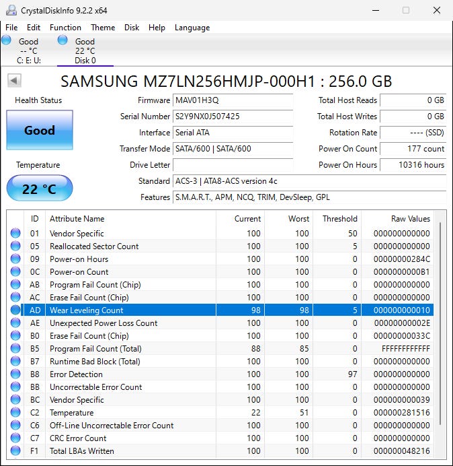
Task: Open the File menu
Action: point(11,28)
